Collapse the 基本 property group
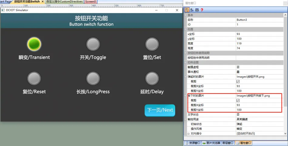The height and width of the screenshot is (146, 288). [x=185, y=15]
